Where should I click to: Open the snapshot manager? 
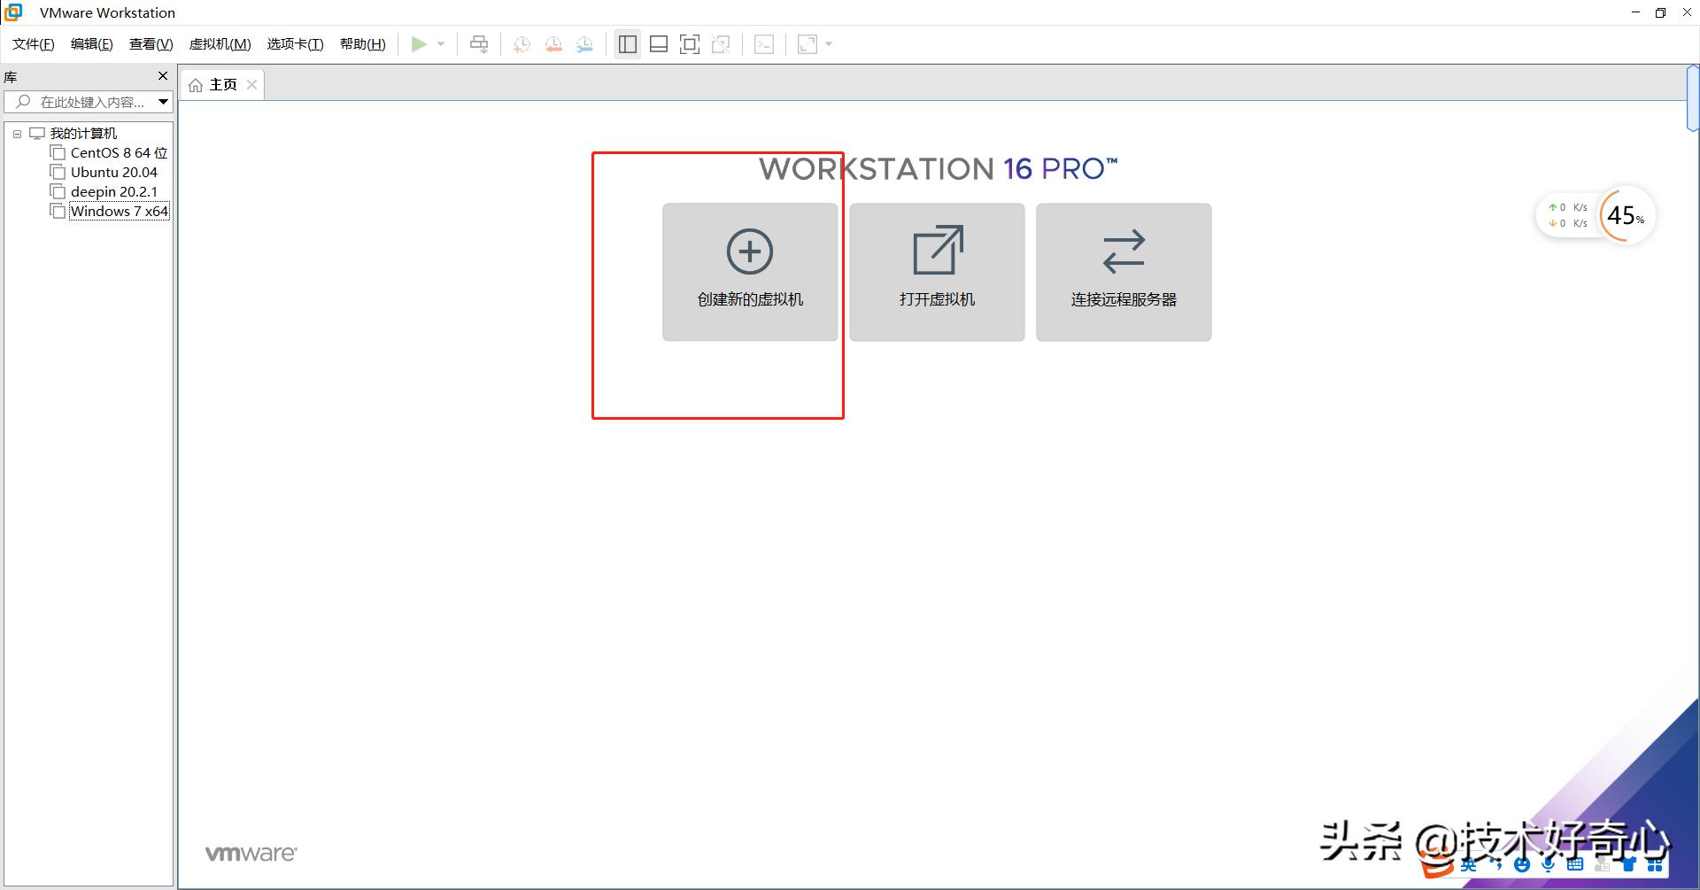[x=584, y=44]
